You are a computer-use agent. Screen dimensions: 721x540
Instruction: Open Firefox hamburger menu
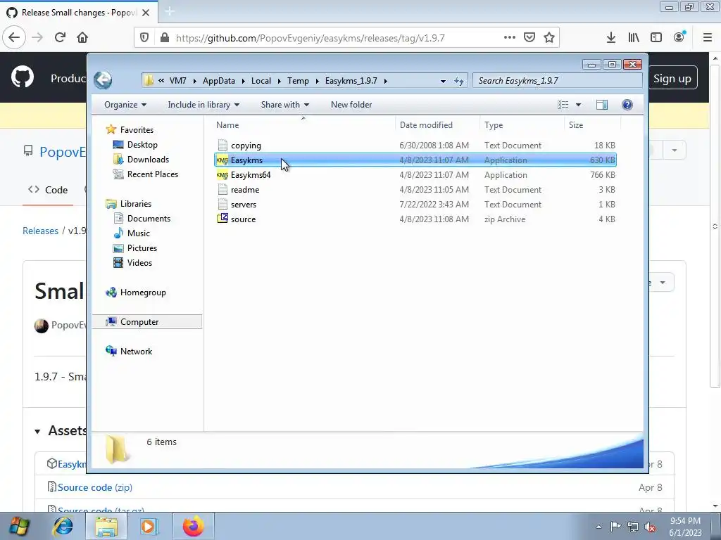707,38
